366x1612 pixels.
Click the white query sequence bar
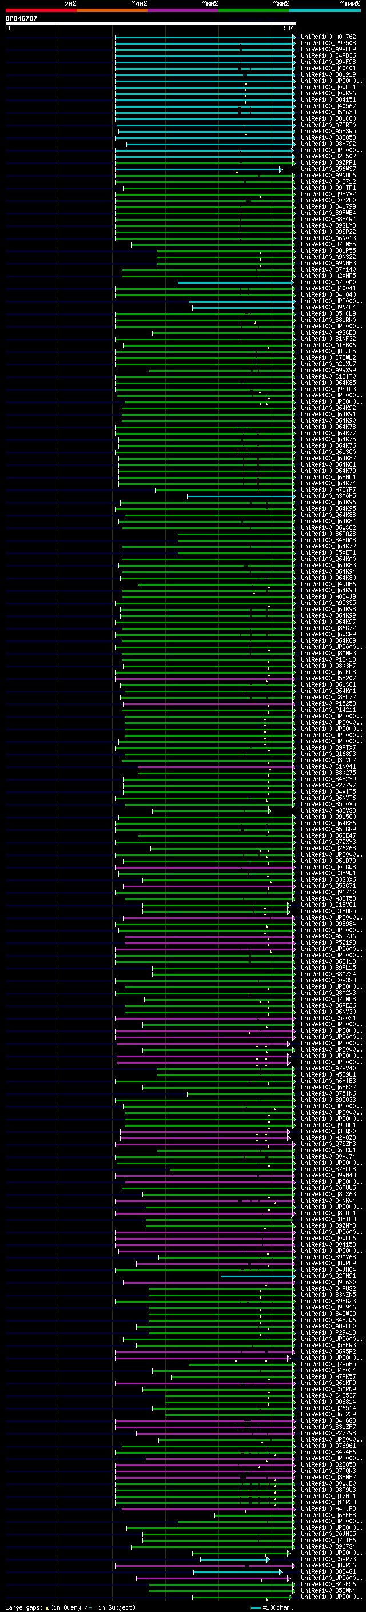tap(151, 23)
